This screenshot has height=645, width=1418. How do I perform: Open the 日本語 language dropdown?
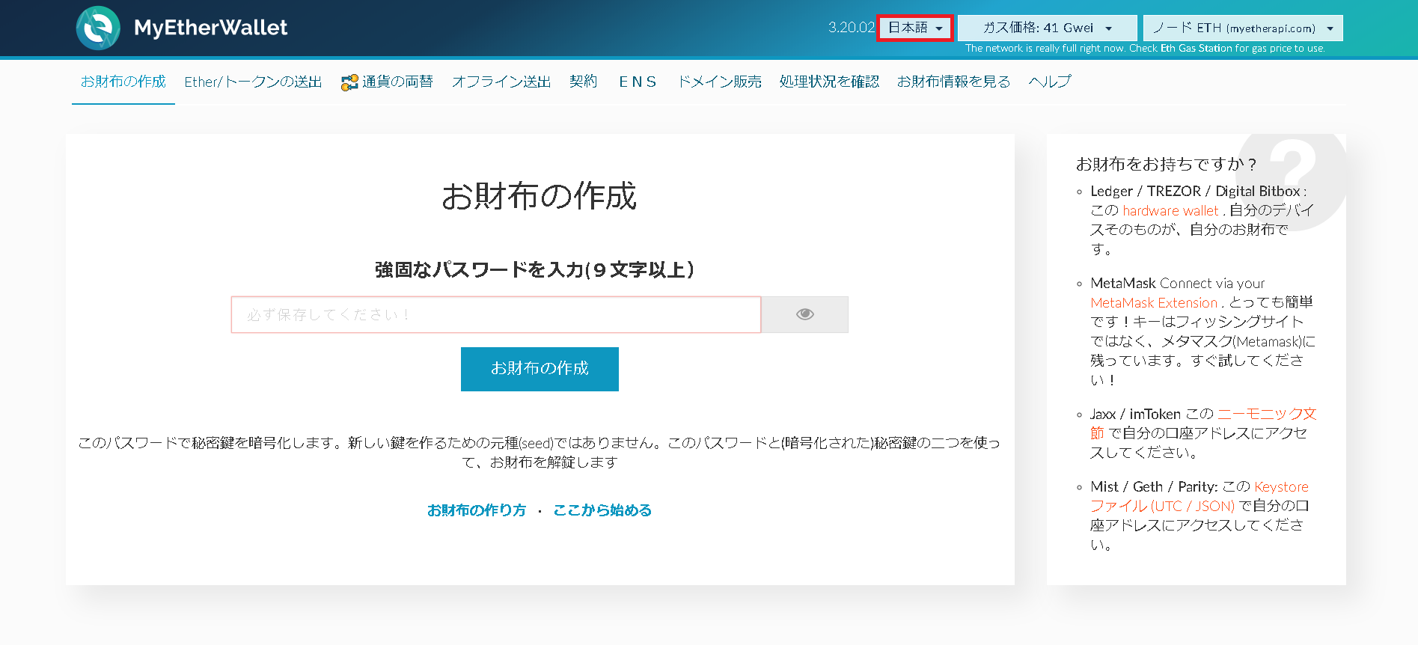point(915,28)
